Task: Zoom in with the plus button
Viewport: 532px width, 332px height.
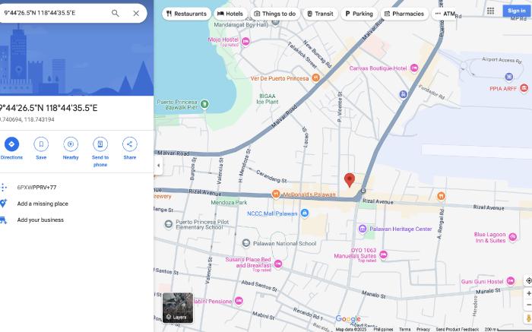Action: 528,293
